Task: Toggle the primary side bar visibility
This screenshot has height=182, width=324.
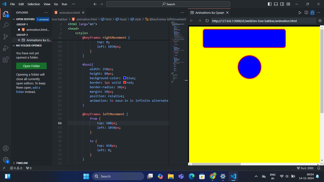Action: 269,4
